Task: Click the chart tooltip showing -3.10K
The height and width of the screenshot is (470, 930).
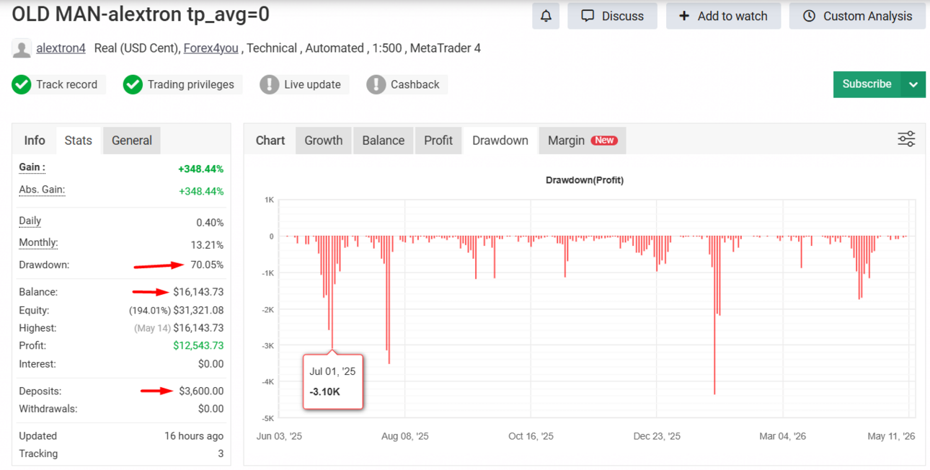Action: coord(332,382)
